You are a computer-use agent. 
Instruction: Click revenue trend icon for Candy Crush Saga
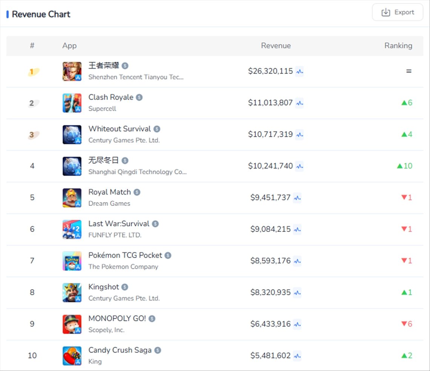tap(297, 356)
